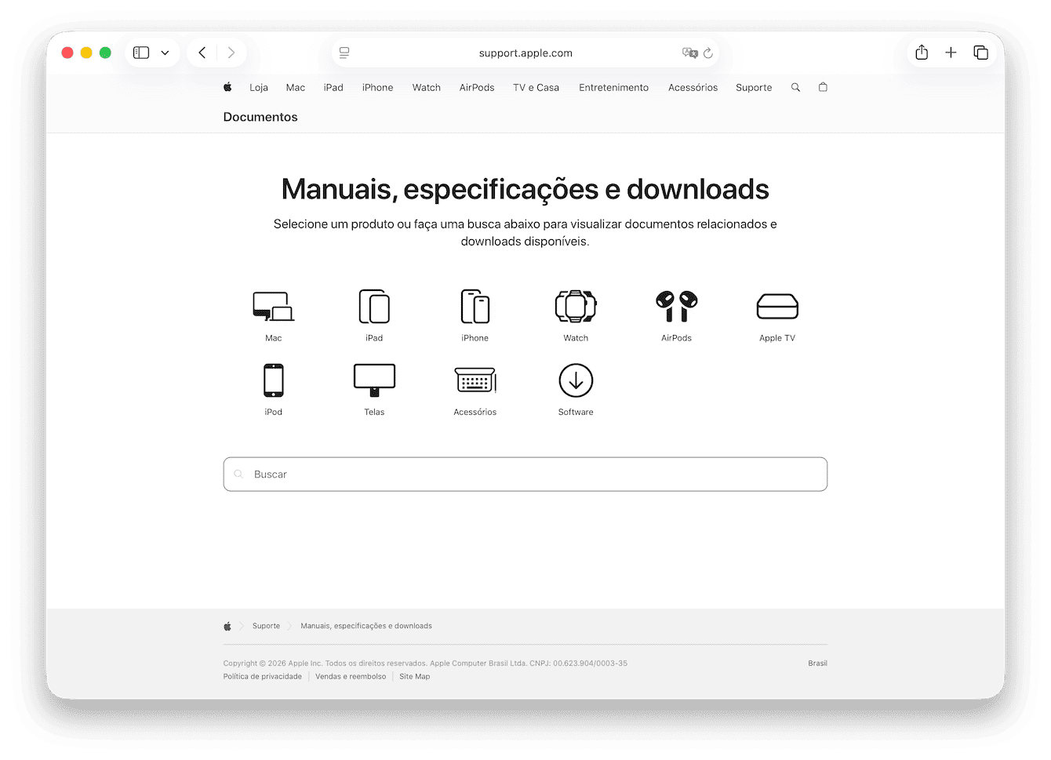Click Manuais, especificações e downloads breadcrumb
This screenshot has width=1051, height=760.
(366, 626)
